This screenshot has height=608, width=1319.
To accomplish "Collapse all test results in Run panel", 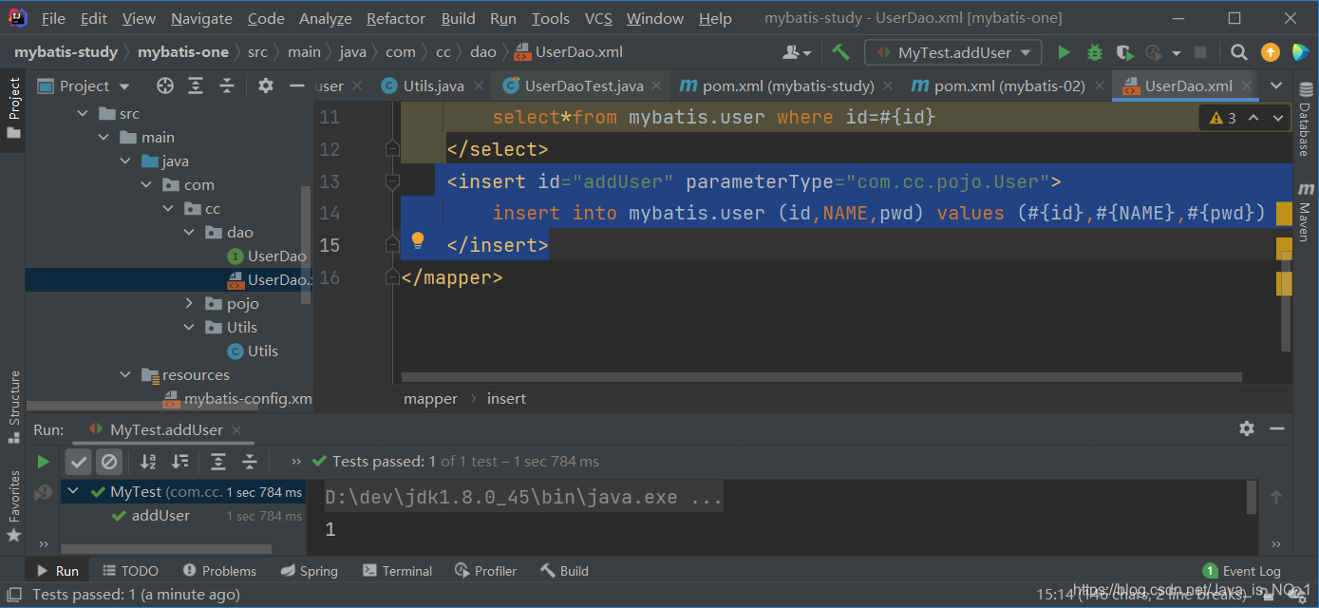I will click(x=249, y=462).
